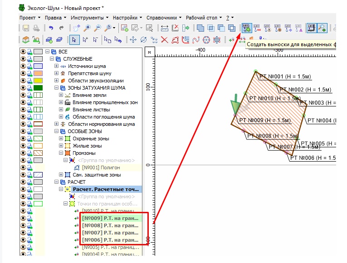Select the arrow pointer selection tool
The height and width of the screenshot is (263, 347).
(74, 40)
